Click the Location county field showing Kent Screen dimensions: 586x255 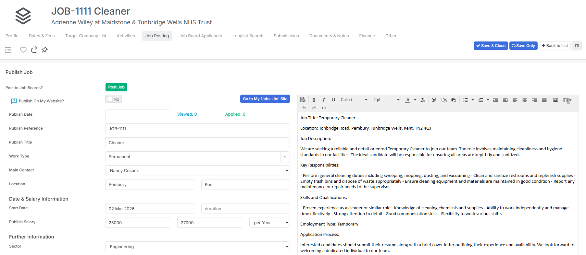245,185
